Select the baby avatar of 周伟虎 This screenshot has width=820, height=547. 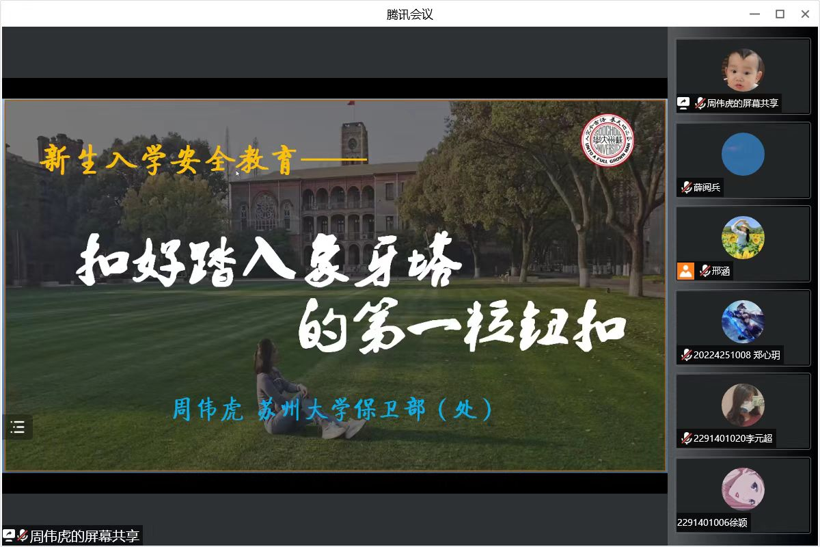coord(743,68)
